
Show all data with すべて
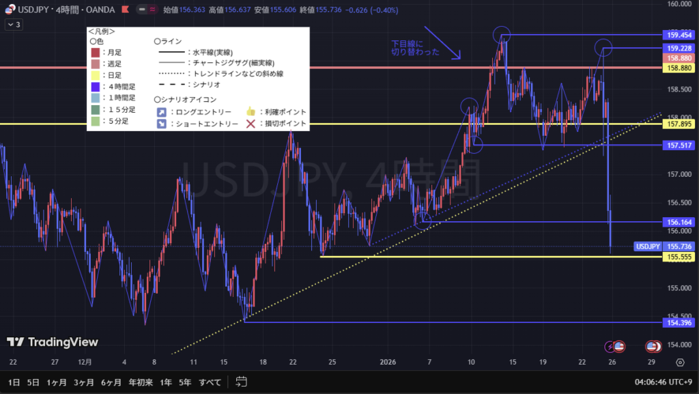[211, 382]
